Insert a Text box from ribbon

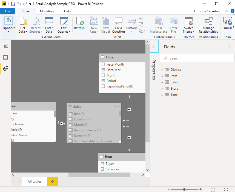point(141,18)
